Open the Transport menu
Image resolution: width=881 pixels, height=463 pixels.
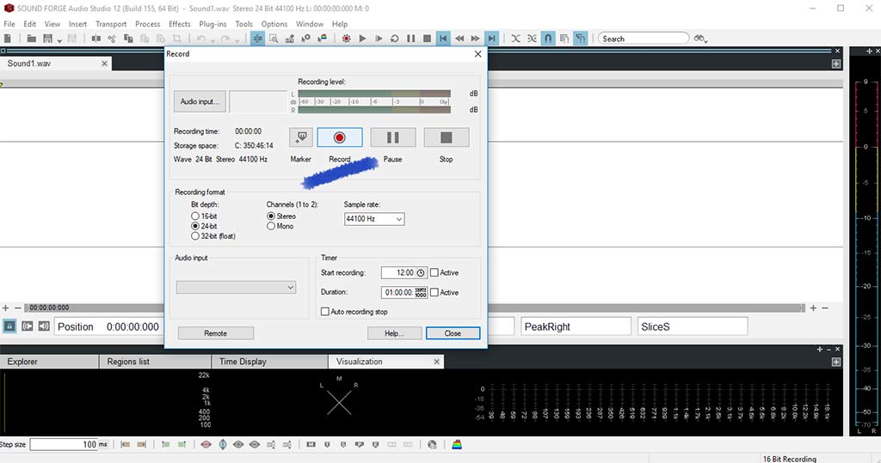111,24
